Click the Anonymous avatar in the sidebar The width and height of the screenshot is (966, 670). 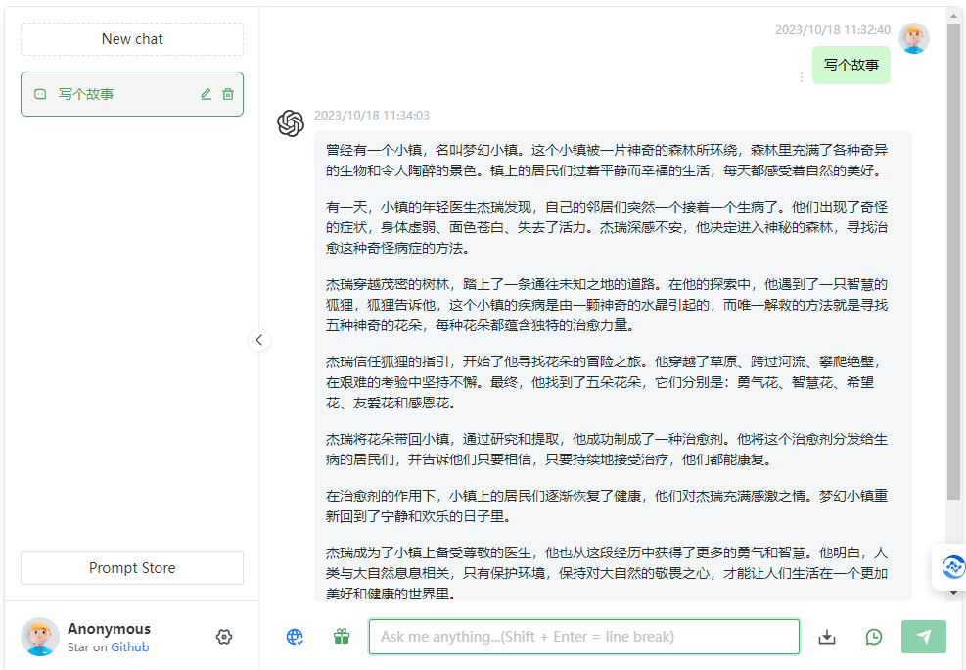[x=40, y=637]
